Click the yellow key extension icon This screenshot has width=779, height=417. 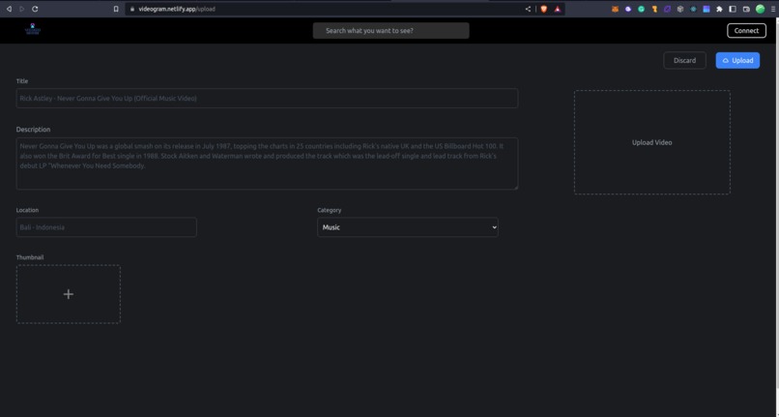coord(654,9)
